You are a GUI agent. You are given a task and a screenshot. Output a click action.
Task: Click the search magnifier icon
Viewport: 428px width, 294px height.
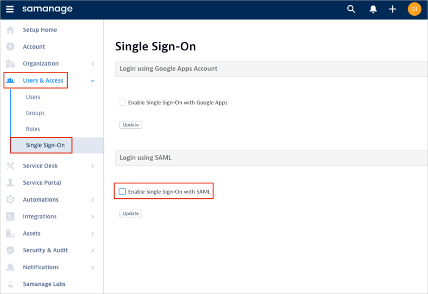pos(351,9)
